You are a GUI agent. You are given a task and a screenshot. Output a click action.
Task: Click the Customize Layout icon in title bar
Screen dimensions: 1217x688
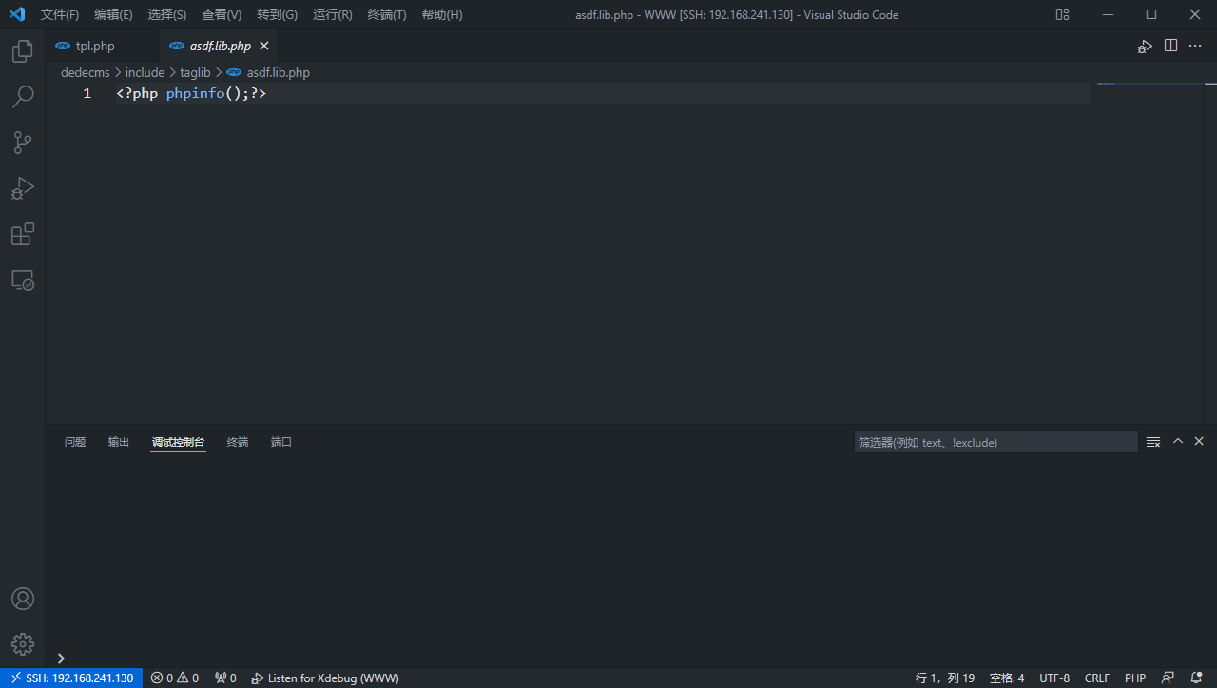click(x=1063, y=14)
